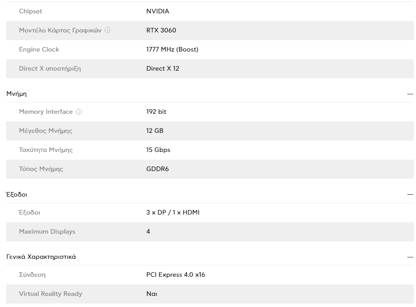This screenshot has height=307, width=416.
Task: Click the Engine Clock label
Action: click(x=39, y=49)
